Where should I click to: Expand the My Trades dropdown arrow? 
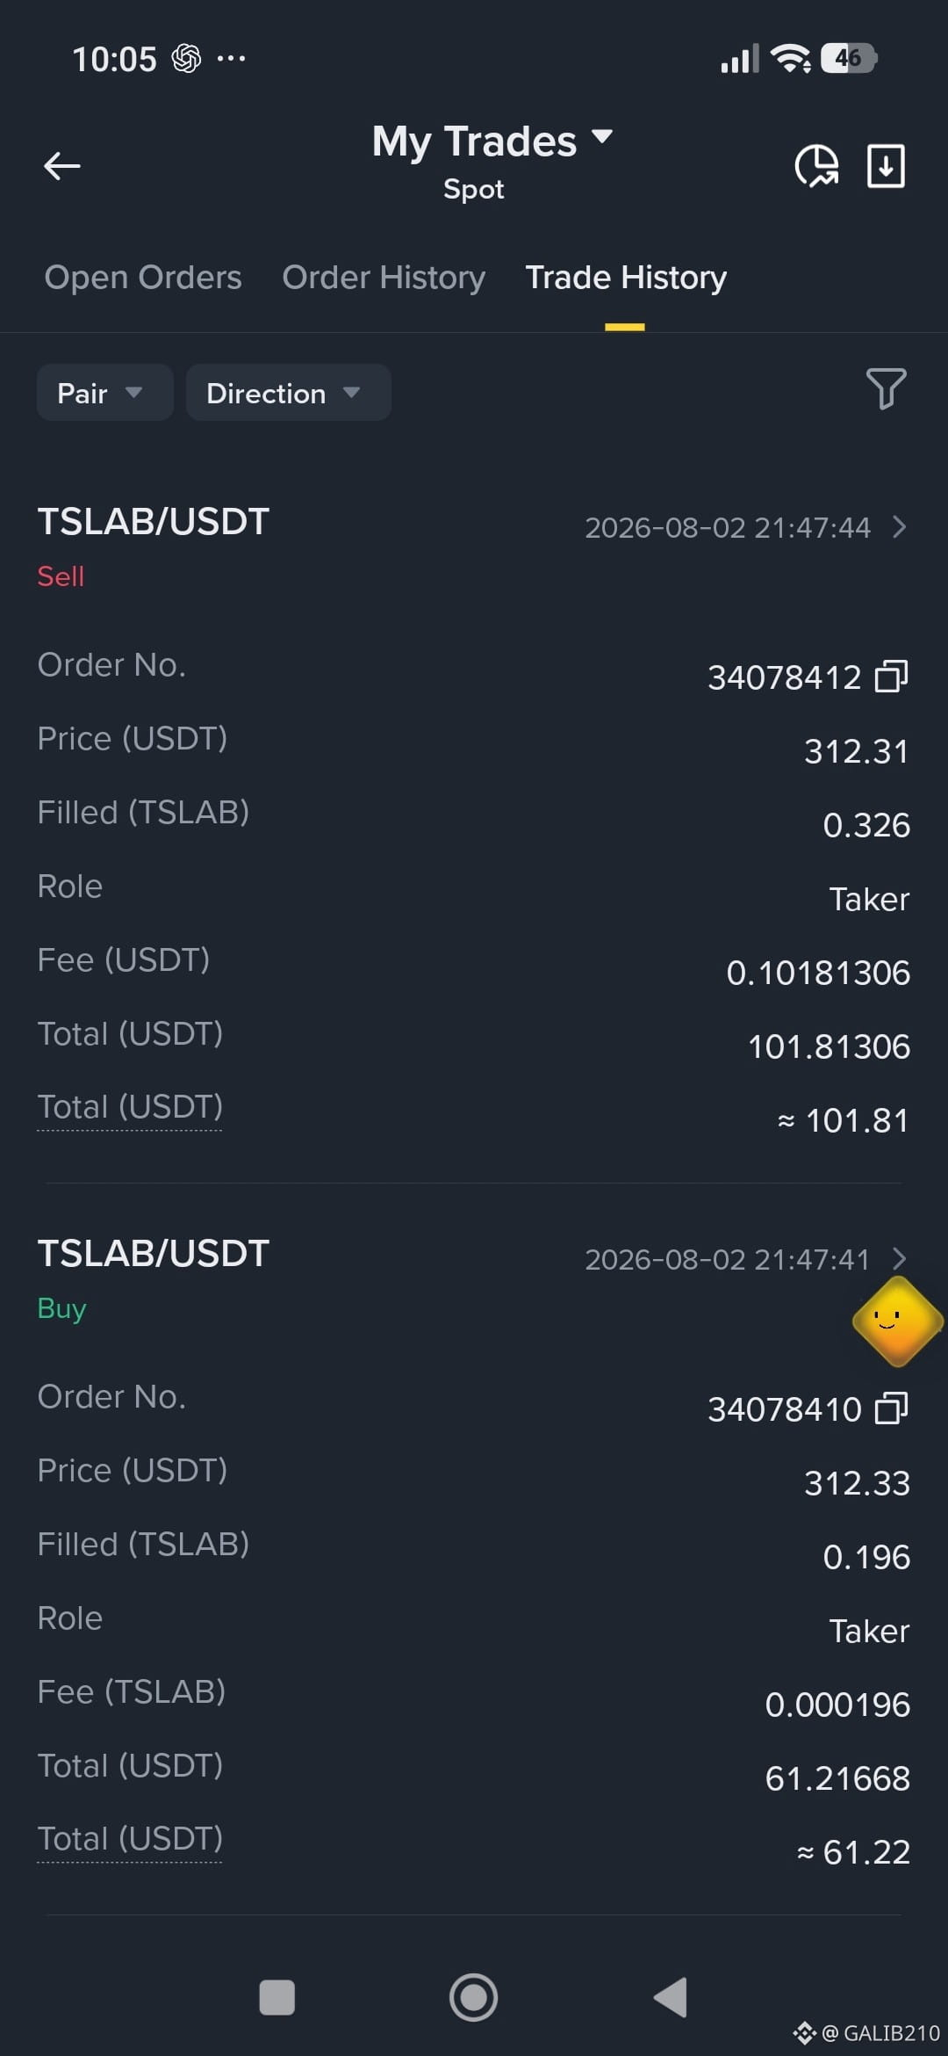pos(602,136)
